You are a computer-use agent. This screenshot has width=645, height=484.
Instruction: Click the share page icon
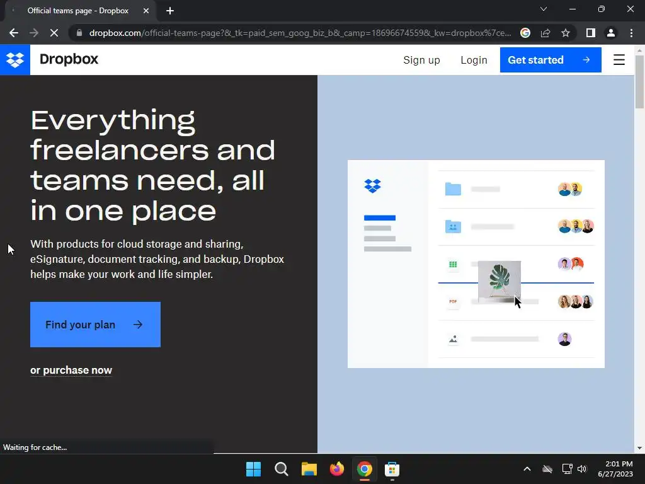[x=545, y=33]
